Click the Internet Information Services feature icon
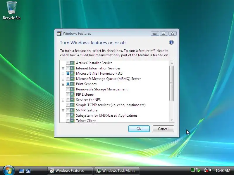Image resolution: width=234 pixels, height=175 pixels. (72, 68)
